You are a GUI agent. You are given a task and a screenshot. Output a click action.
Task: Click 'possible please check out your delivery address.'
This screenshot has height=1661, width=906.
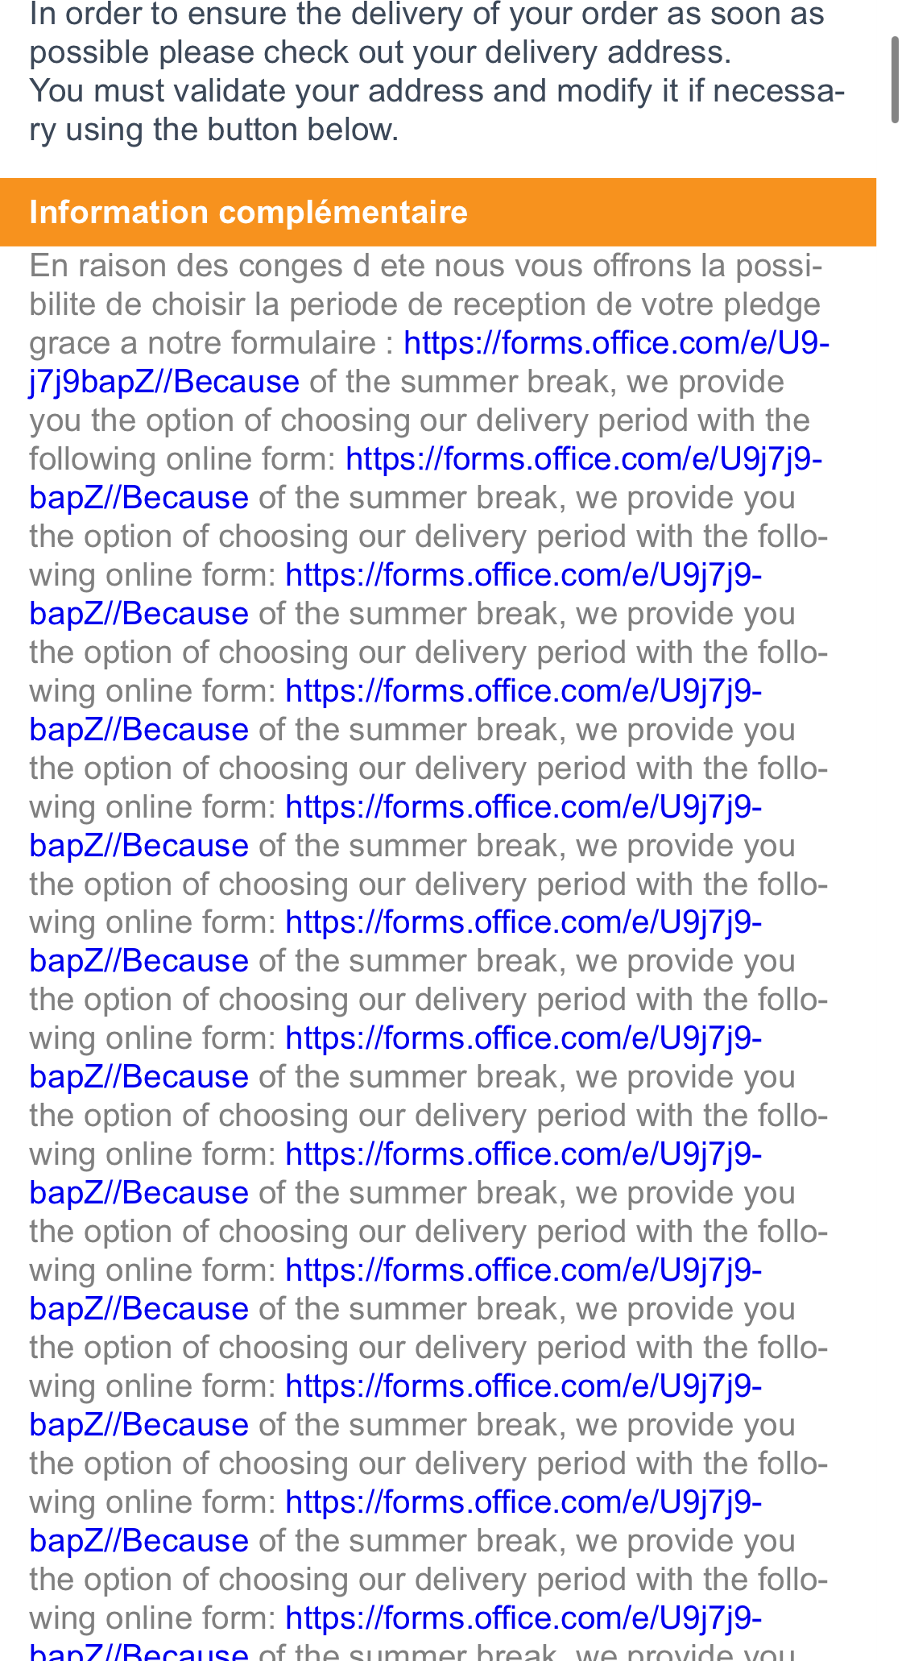click(380, 52)
